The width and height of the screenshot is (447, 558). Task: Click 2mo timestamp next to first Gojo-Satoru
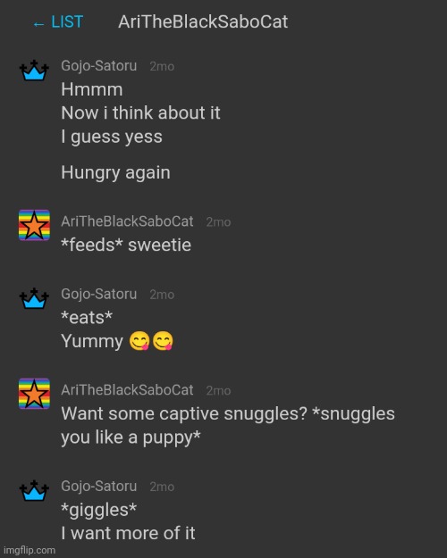point(162,67)
